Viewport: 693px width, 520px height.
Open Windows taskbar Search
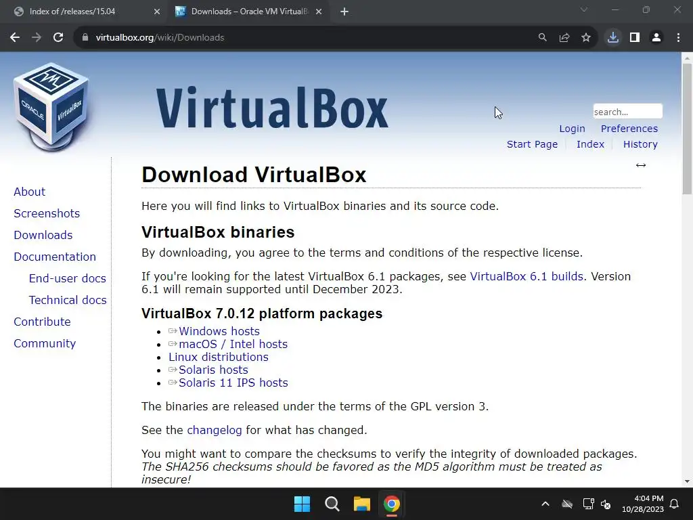[x=332, y=504]
